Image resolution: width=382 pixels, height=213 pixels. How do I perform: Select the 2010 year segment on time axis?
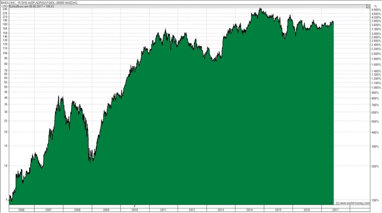(135, 210)
